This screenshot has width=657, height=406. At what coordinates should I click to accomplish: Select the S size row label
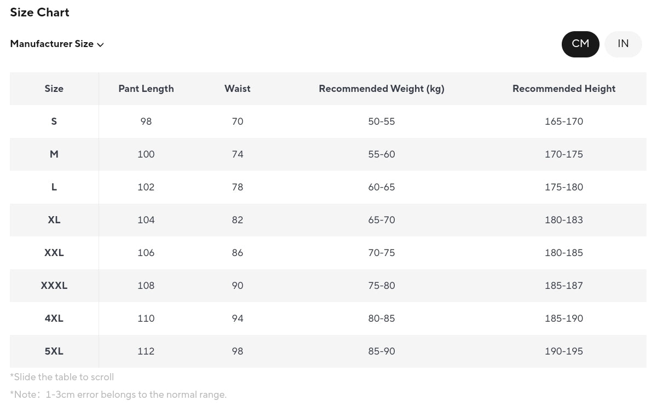coord(54,121)
